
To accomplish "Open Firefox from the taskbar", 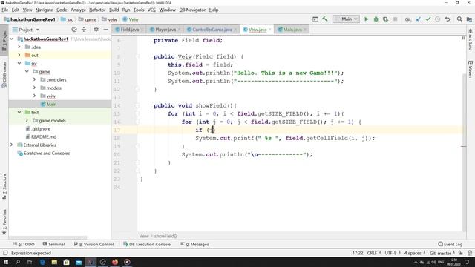I will pos(115,262).
